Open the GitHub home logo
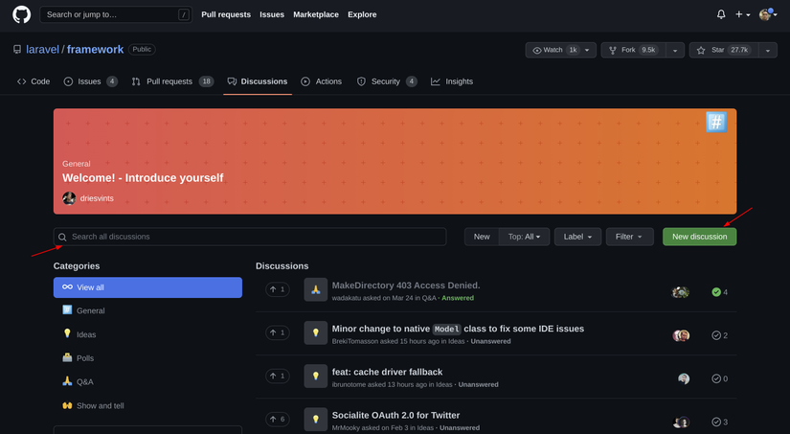This screenshot has height=434, width=790. tap(21, 14)
